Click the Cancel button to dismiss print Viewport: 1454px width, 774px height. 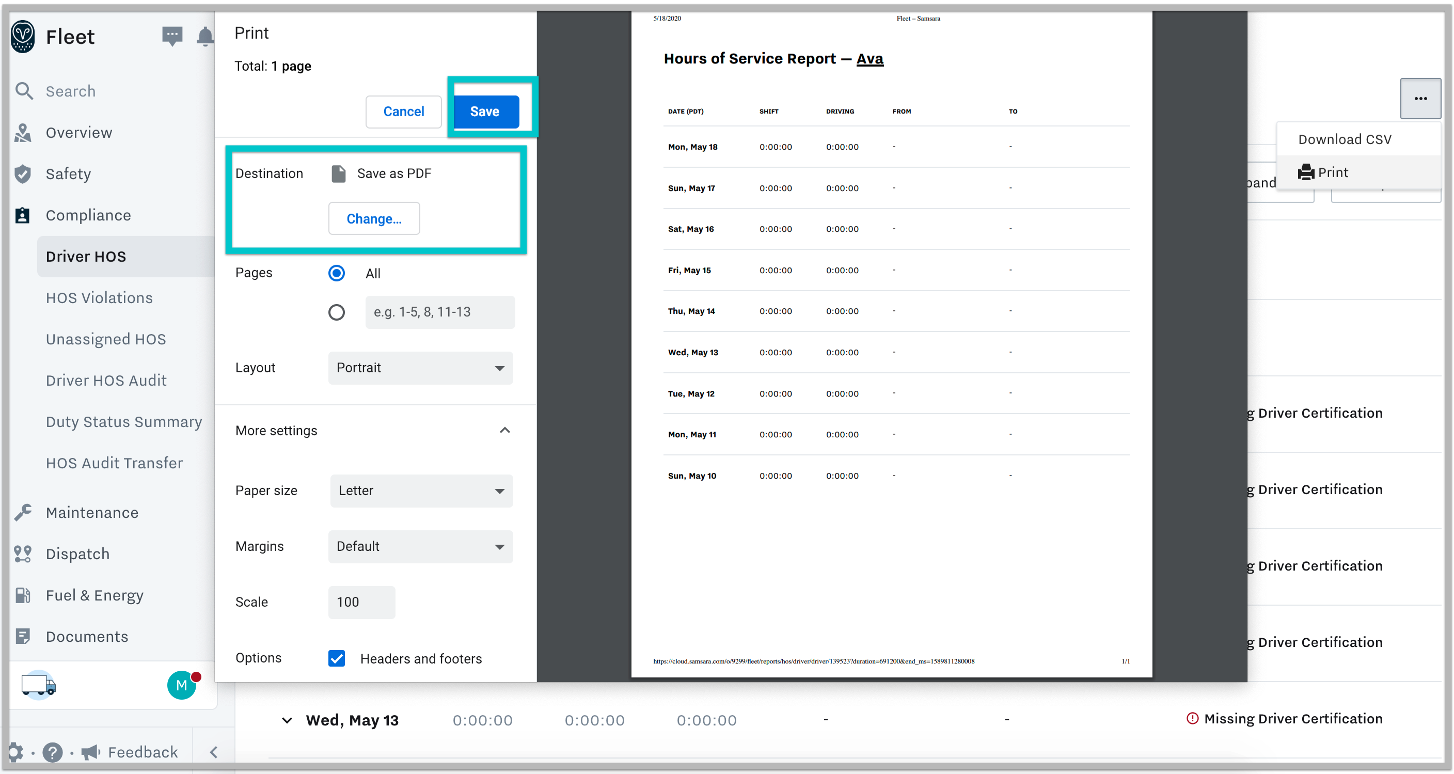click(403, 110)
